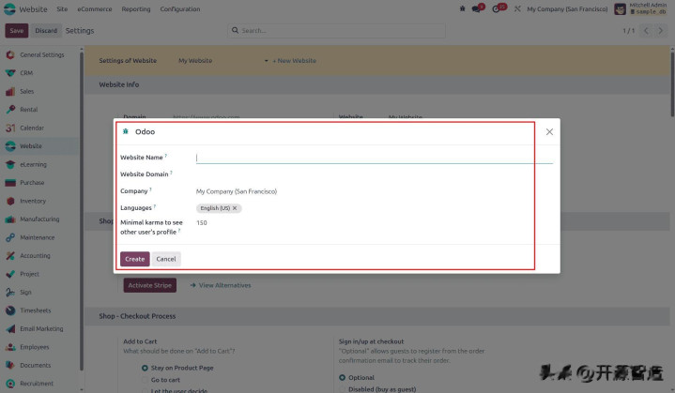Click the Languages field in dialog
Screen dimensions: 675x393
tap(374, 208)
